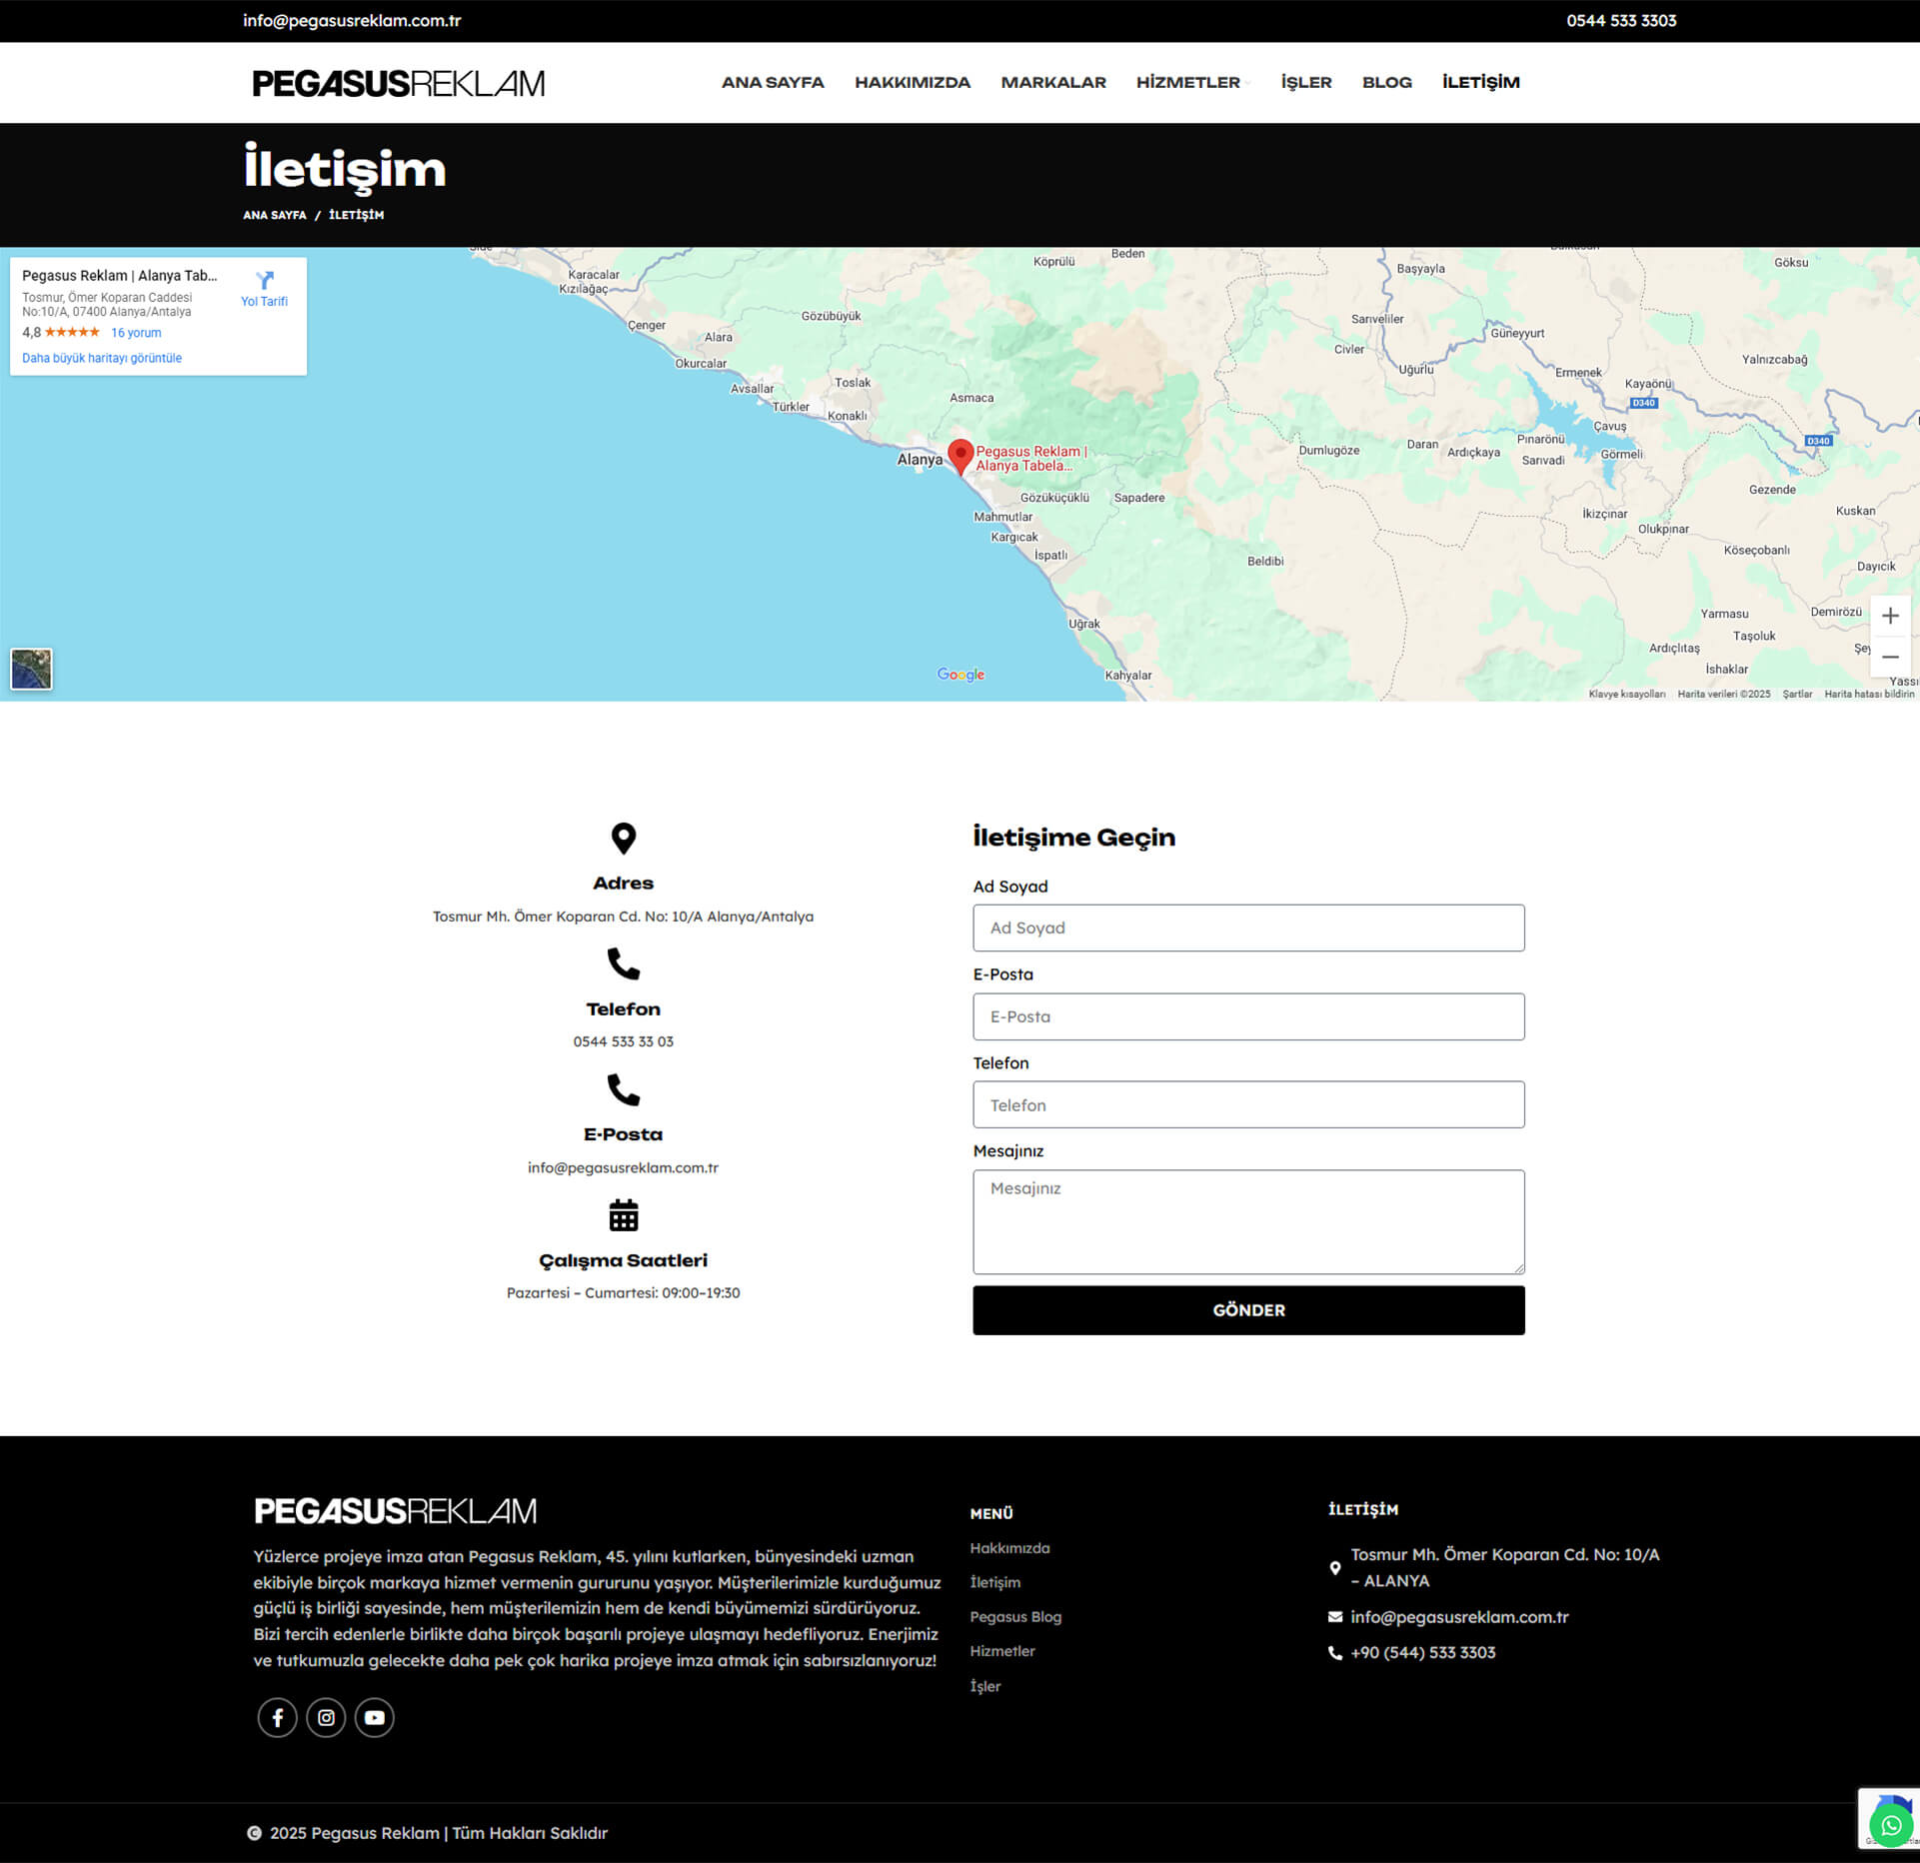The height and width of the screenshot is (1863, 1920).
Task: Click the İletişim breadcrumb text
Action: pos(356,215)
